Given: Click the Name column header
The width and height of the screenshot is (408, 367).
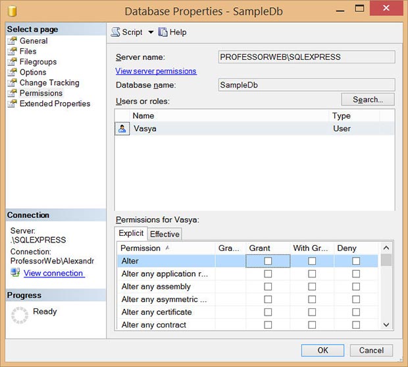Looking at the screenshot, I should (229, 116).
